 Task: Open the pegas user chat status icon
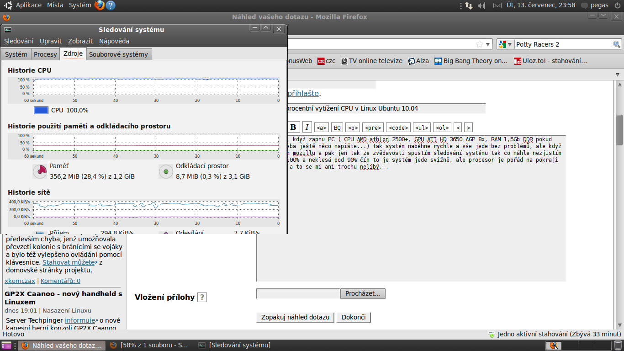(x=584, y=5)
